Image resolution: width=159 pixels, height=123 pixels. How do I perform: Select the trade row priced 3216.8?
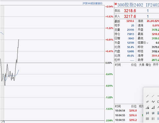click(129, 111)
